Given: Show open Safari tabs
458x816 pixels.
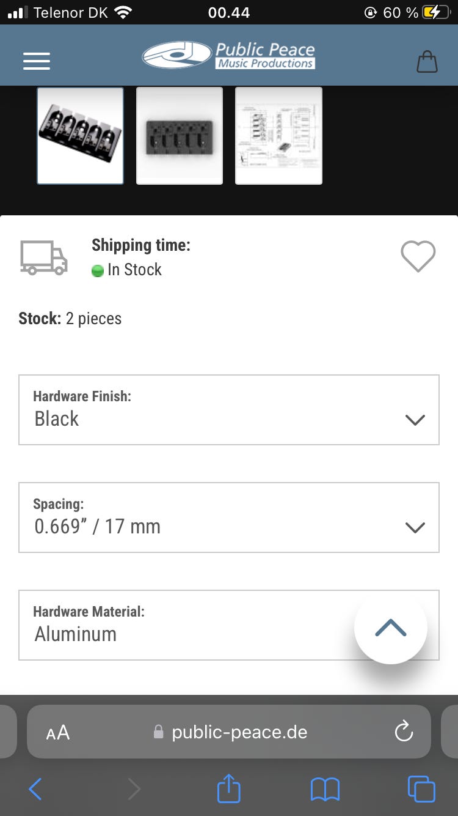Looking at the screenshot, I should pos(421,789).
